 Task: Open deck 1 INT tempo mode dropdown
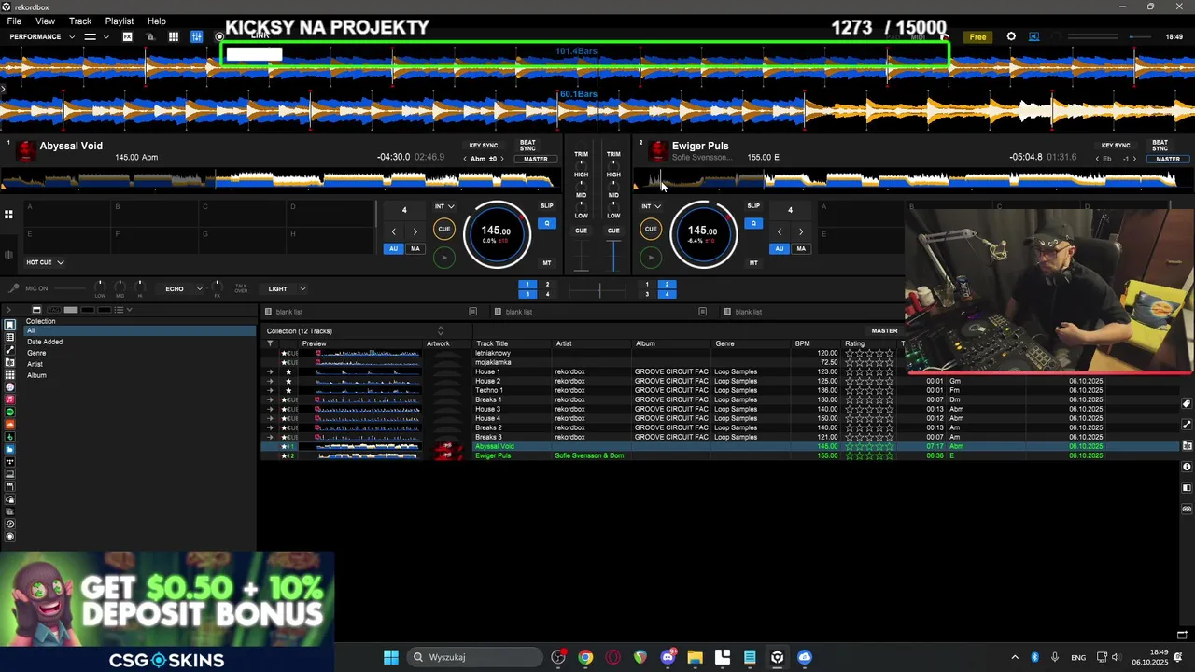444,206
